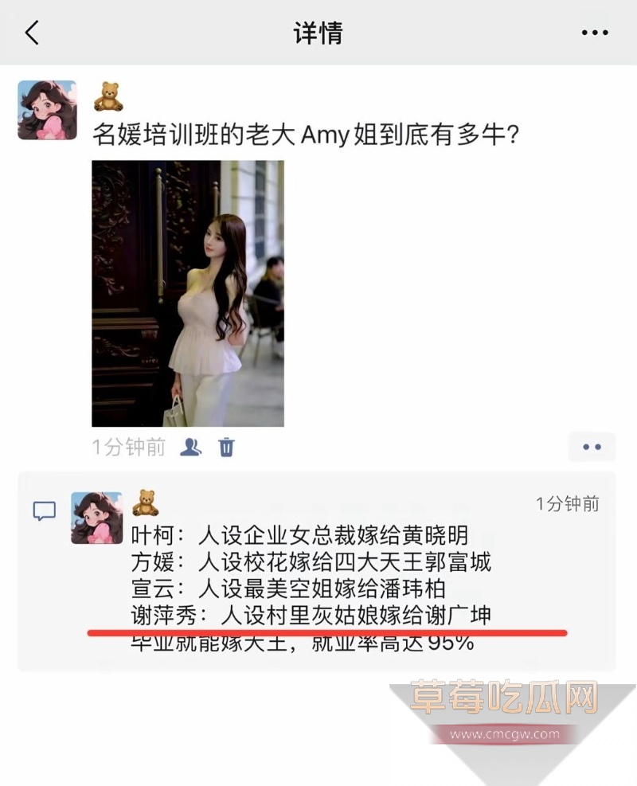Tap the 草莓吃瓜网 watermark logo
The image size is (637, 786).
click(504, 698)
